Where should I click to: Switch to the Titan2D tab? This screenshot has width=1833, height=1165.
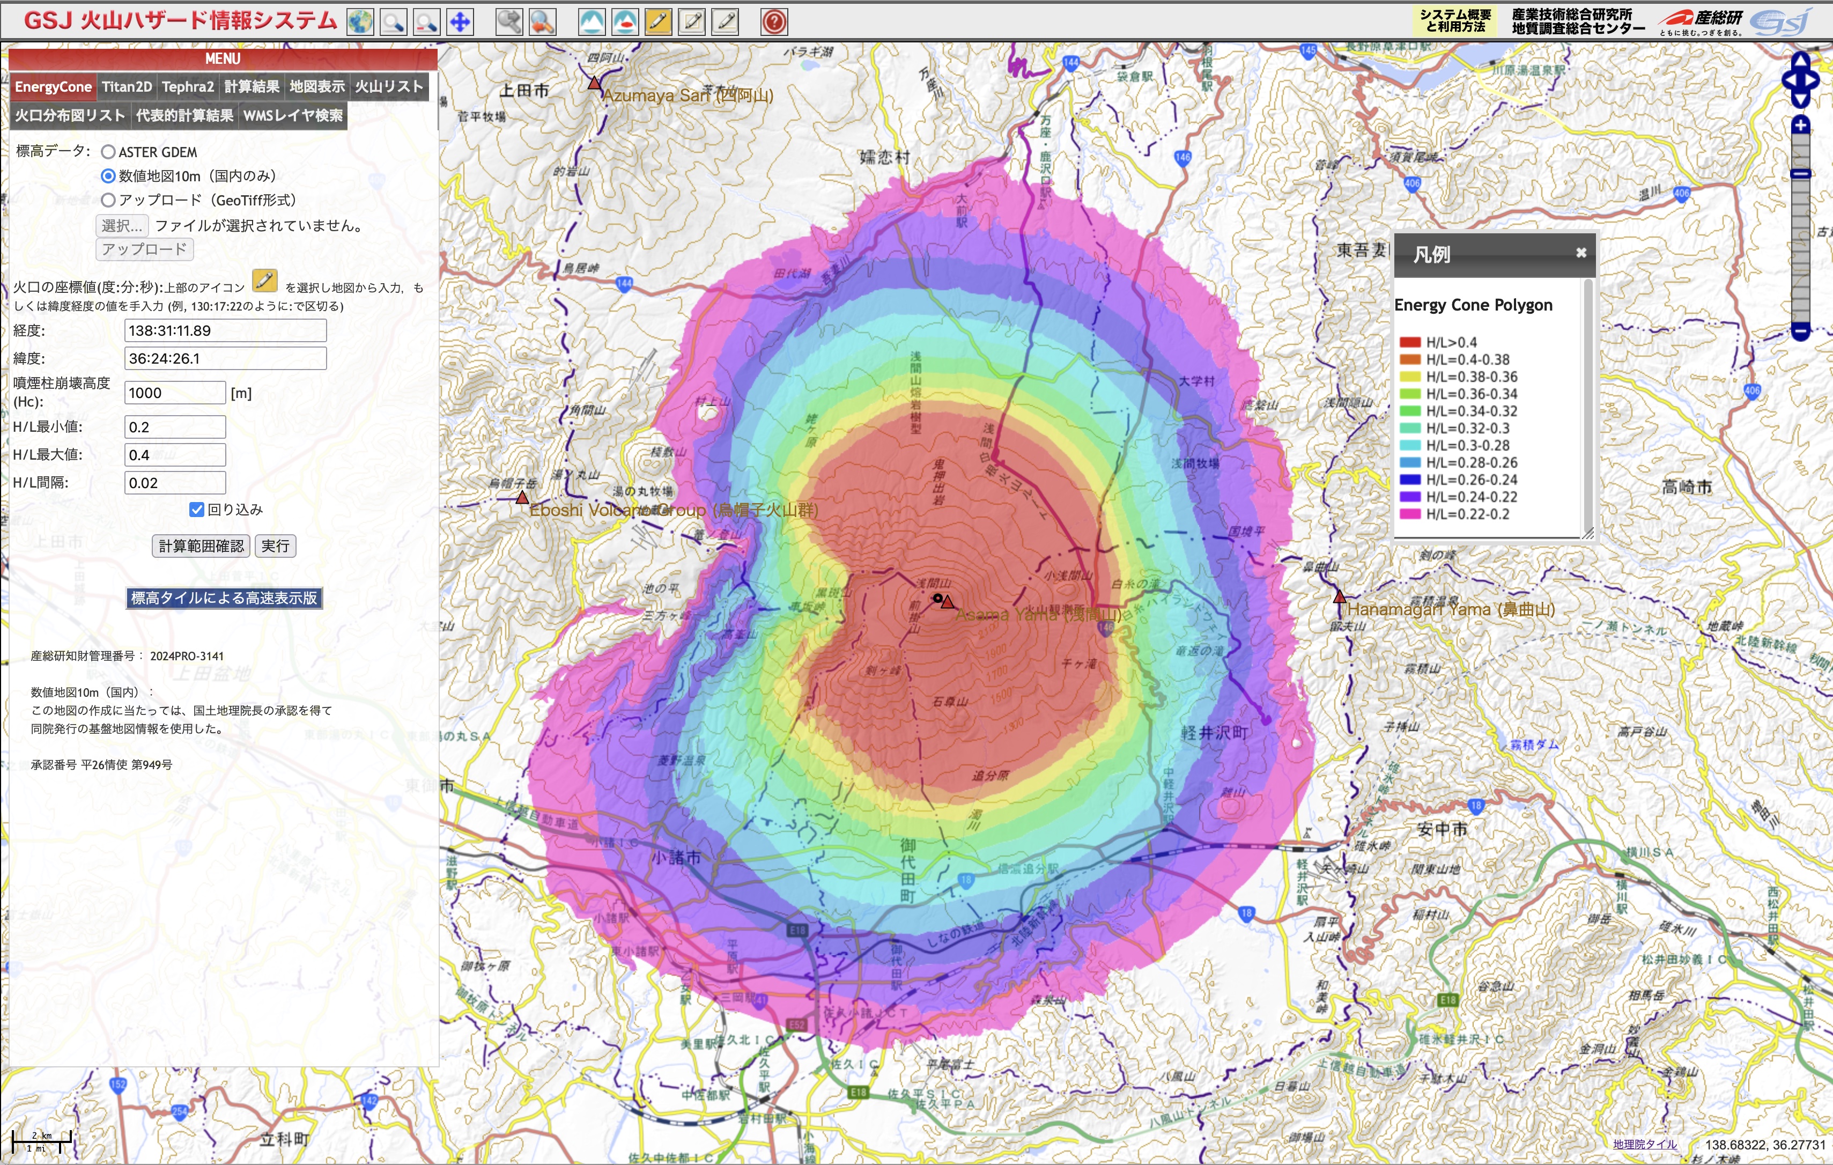point(127,87)
